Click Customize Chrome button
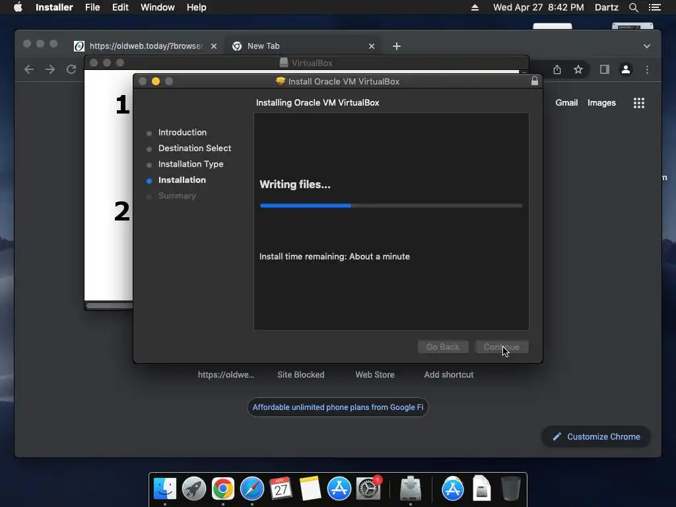This screenshot has height=507, width=676. coord(596,437)
